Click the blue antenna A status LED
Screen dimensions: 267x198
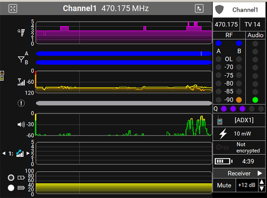click(x=218, y=43)
